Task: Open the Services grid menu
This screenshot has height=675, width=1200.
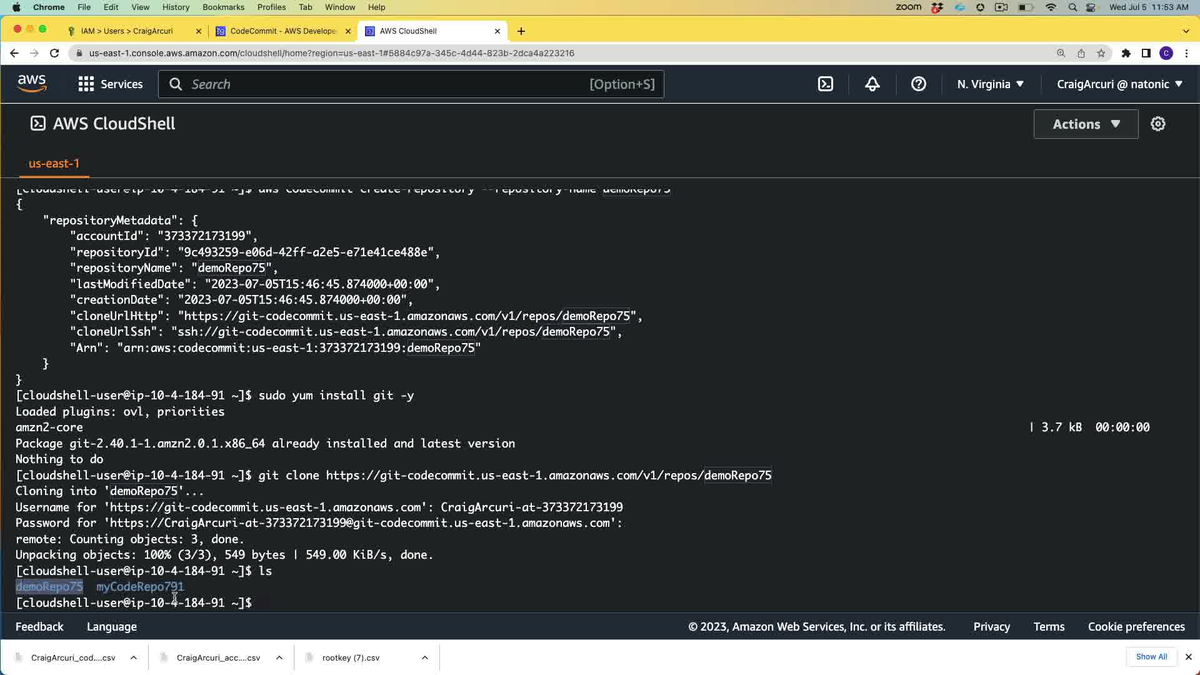Action: pos(111,84)
